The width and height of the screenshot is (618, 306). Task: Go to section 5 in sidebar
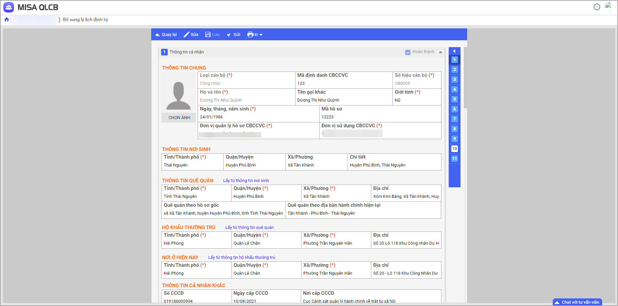454,99
